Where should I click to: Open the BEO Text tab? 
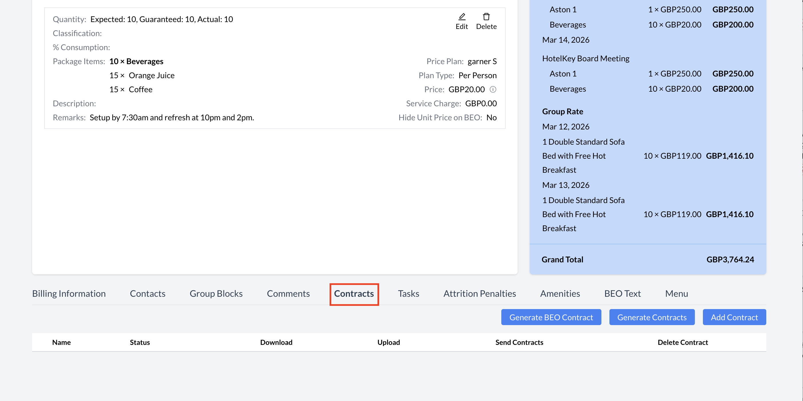623,294
